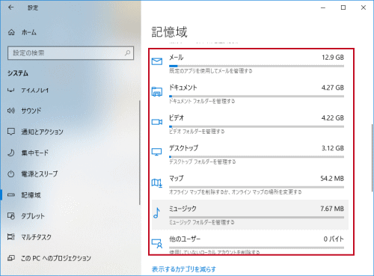Open the ミュージック storage category

pyautogui.click(x=250, y=215)
